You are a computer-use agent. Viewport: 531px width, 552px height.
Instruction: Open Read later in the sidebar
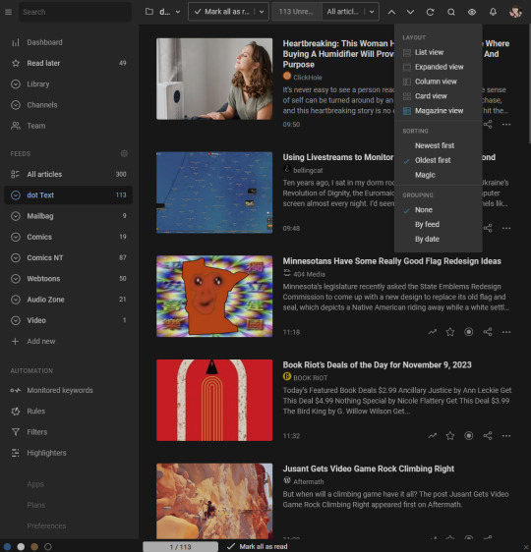[69, 63]
